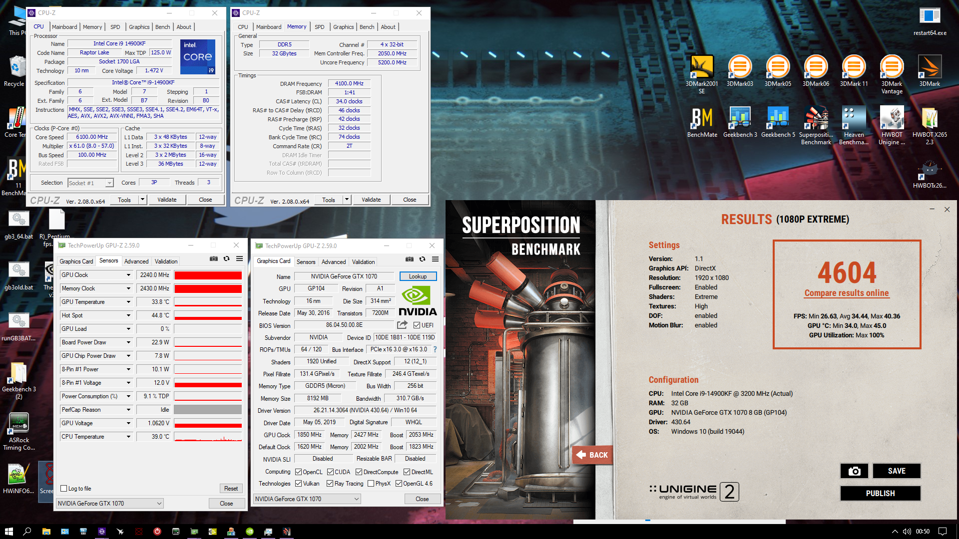
Task: Open Graphics tab in right CPU-Z window
Action: click(x=343, y=27)
